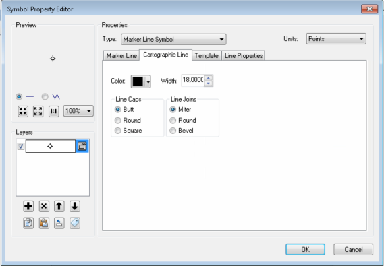Select Round line cap

pyautogui.click(x=118, y=120)
